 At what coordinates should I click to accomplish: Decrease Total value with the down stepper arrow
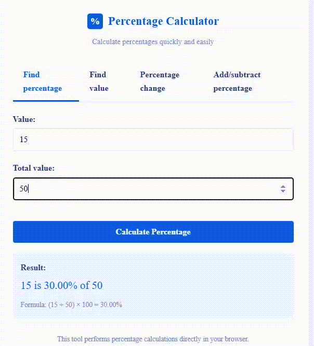[283, 191]
